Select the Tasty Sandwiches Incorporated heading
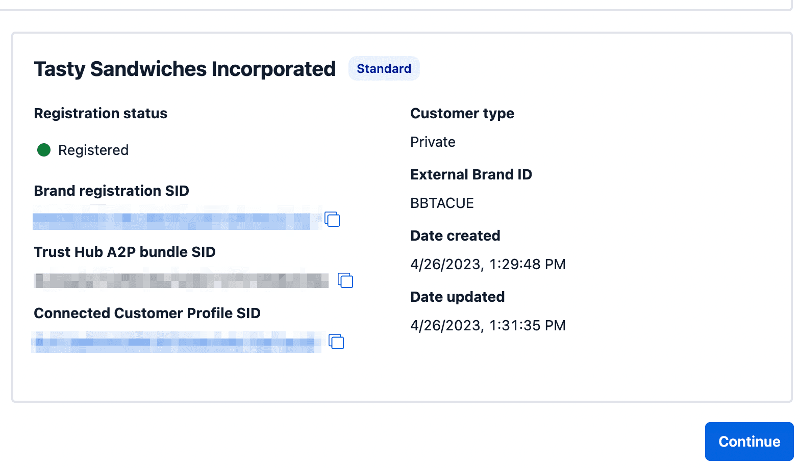Viewport: 800px width, 468px height. pyautogui.click(x=185, y=69)
